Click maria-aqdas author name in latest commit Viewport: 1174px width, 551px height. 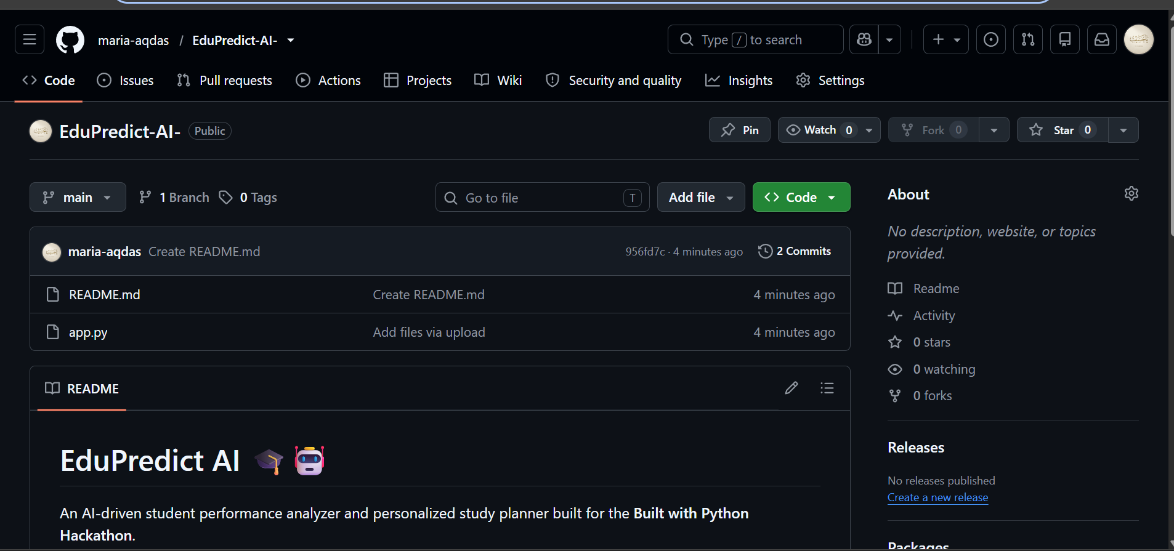(105, 252)
